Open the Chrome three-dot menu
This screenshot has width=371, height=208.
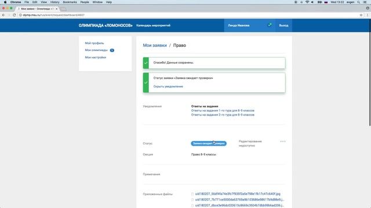(x=368, y=15)
